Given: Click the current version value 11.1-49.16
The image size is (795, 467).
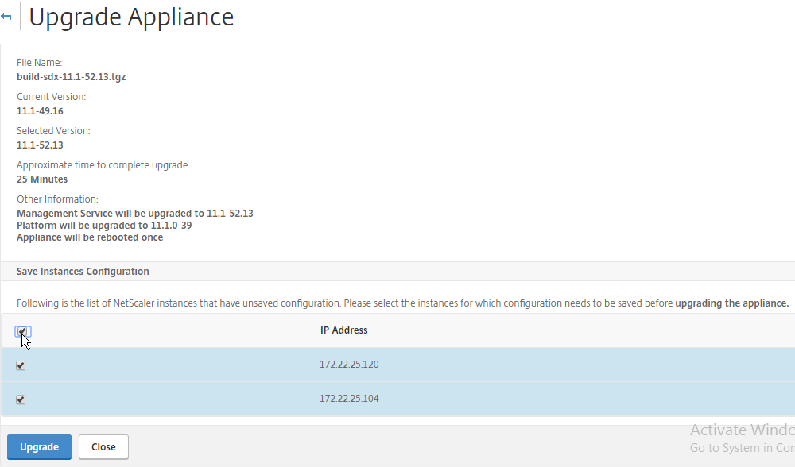Looking at the screenshot, I should pos(40,111).
